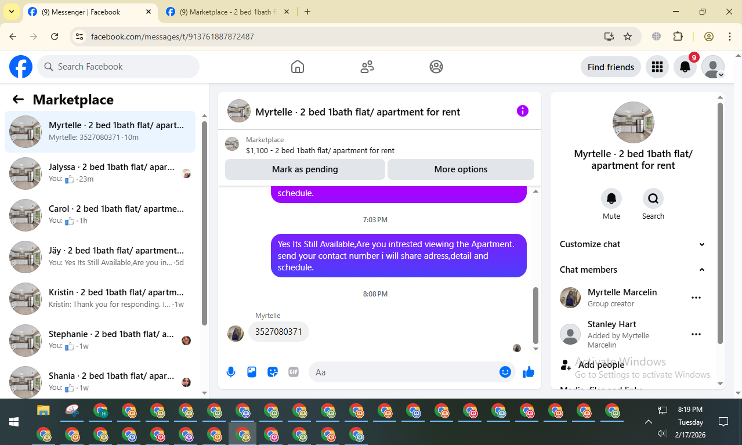Click the listing thumbnail in right panel
The height and width of the screenshot is (445, 742).
(633, 122)
